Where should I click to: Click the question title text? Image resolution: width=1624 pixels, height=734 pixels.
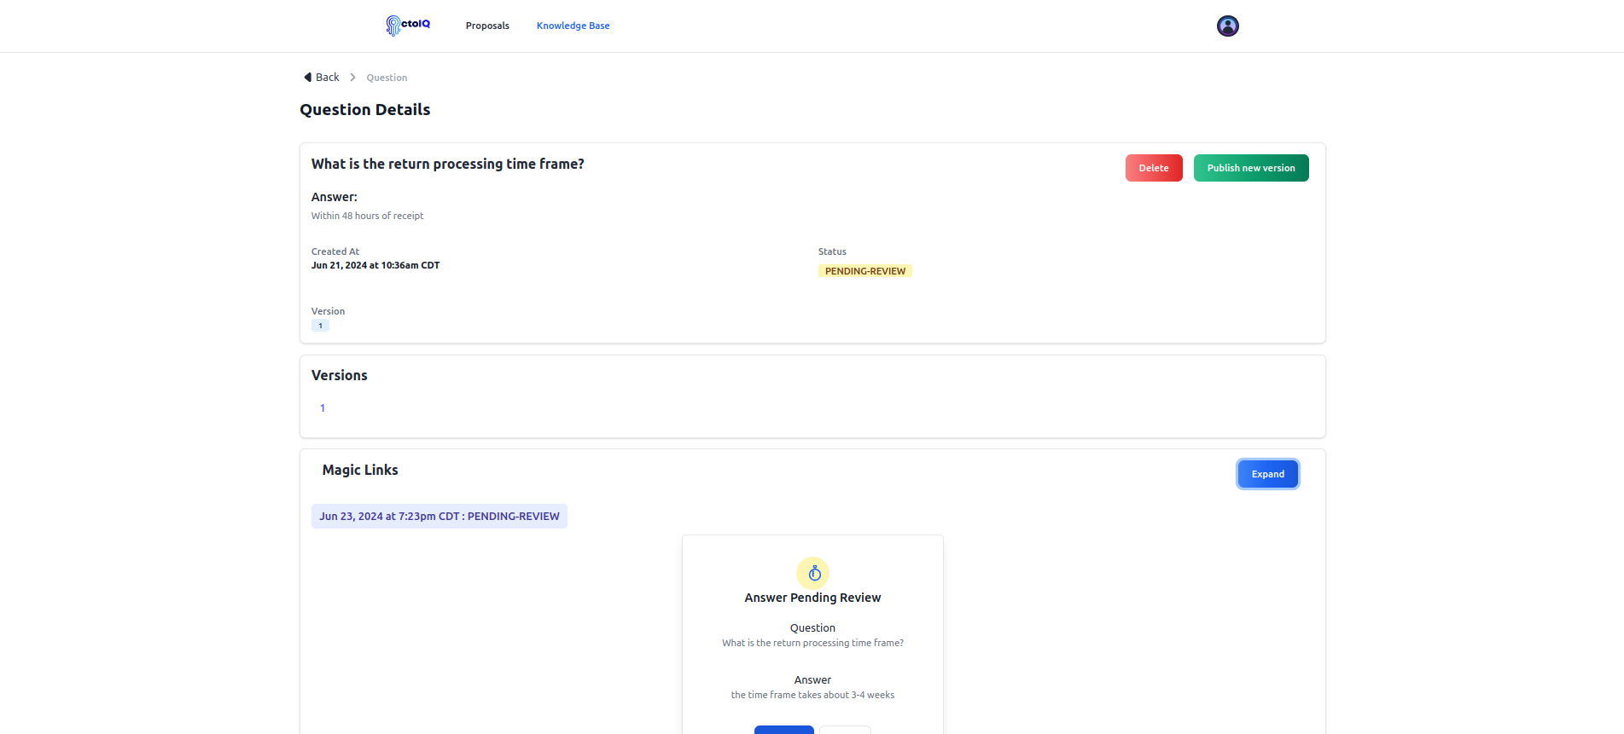pos(447,164)
